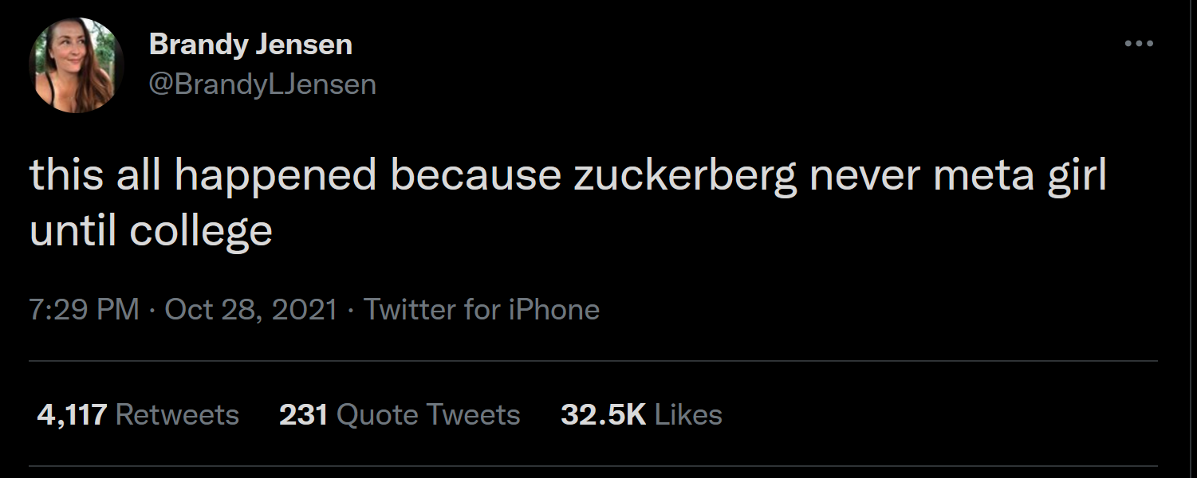Click the 7:29 PM timestamp
1197x478 pixels.
[x=84, y=309]
